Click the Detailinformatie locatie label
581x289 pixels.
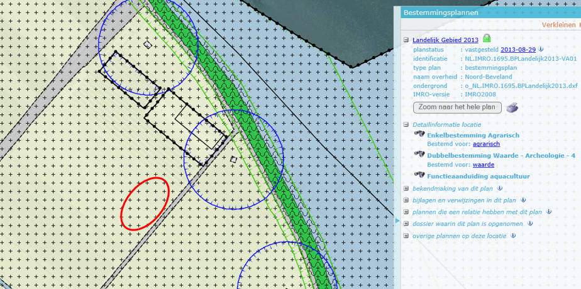coord(447,125)
